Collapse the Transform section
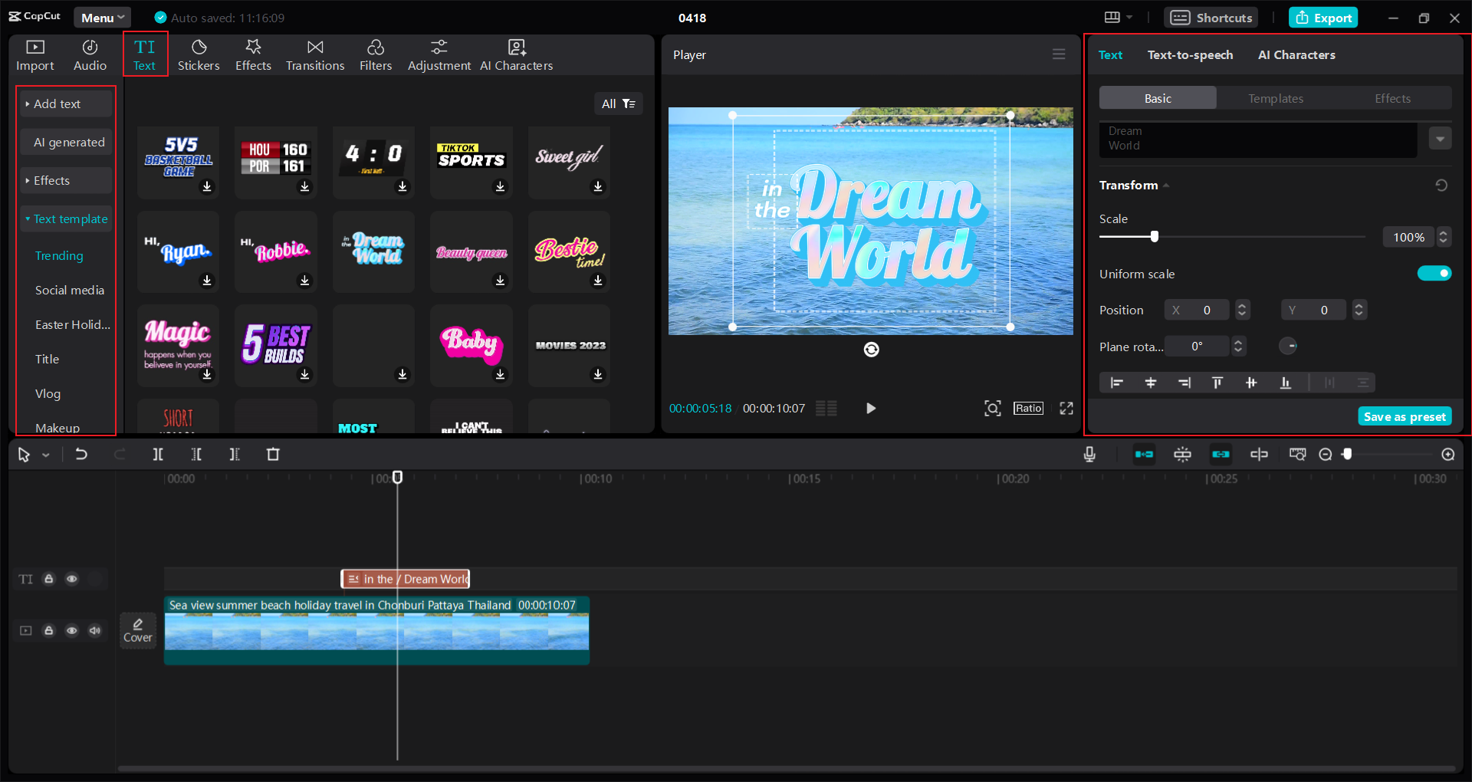The height and width of the screenshot is (782, 1472). 1166,185
